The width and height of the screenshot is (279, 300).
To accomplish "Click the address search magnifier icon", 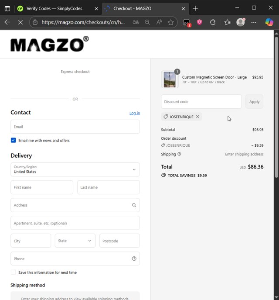I will (134, 205).
